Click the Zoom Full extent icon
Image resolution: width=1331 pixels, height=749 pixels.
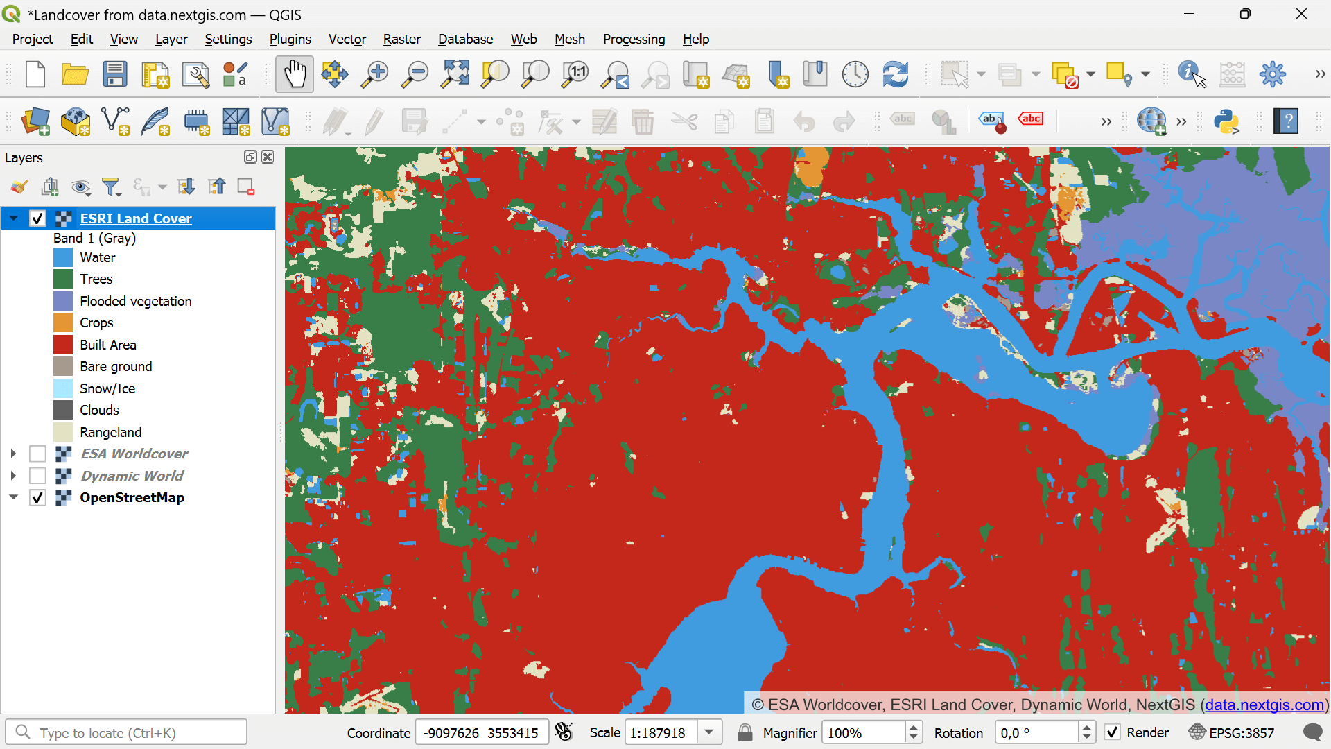pos(455,74)
